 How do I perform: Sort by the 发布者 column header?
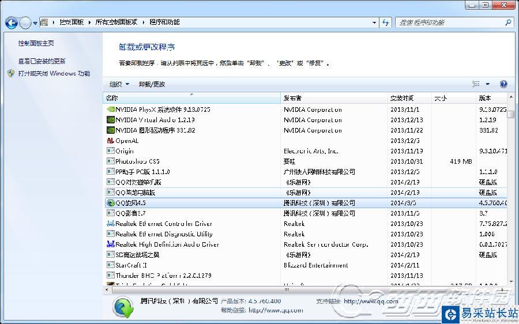pyautogui.click(x=334, y=98)
